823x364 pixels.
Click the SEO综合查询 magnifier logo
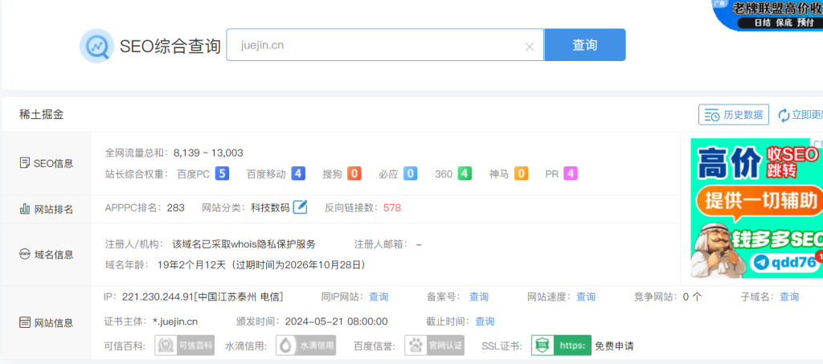96,46
